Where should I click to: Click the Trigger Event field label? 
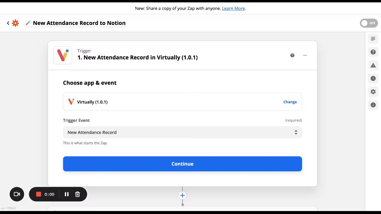click(x=76, y=120)
